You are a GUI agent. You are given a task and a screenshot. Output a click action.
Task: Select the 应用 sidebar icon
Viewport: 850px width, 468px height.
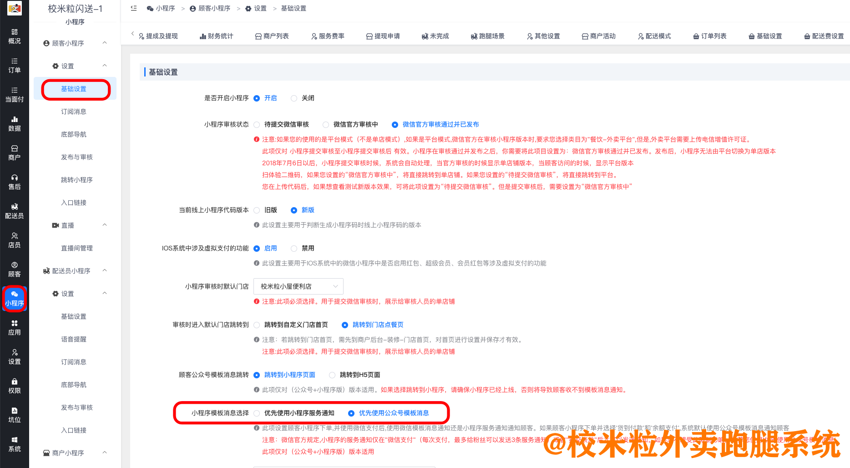15,327
